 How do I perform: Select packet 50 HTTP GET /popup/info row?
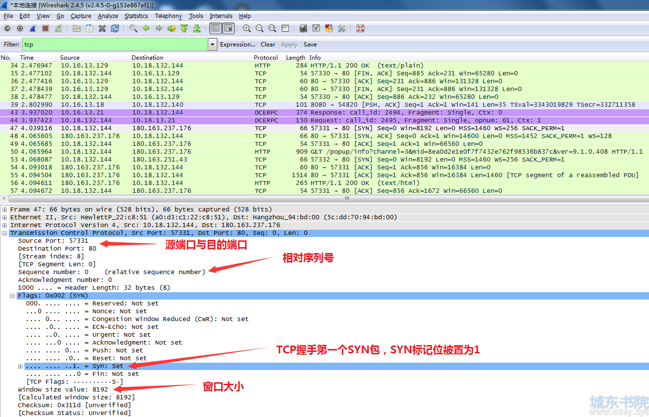pos(324,152)
